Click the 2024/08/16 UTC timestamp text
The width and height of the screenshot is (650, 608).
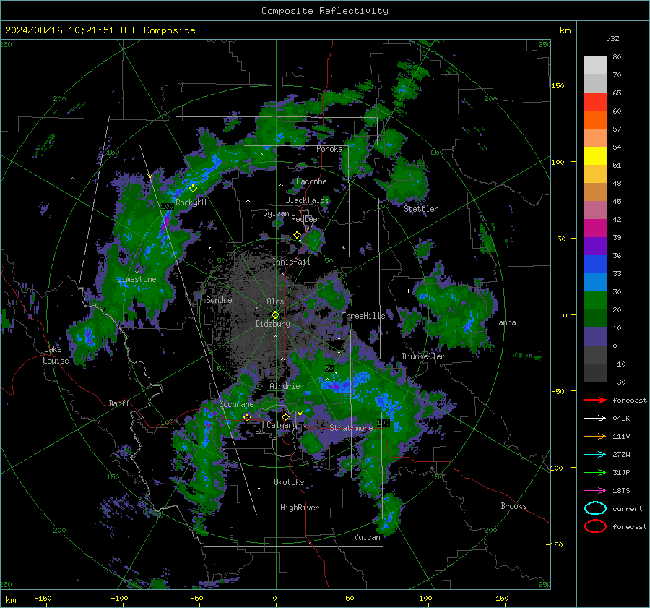(x=100, y=30)
